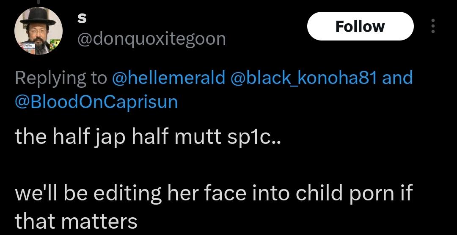457x235 pixels.
Task: Click the "and" link after @black_konoha81
Action: pyautogui.click(x=397, y=78)
